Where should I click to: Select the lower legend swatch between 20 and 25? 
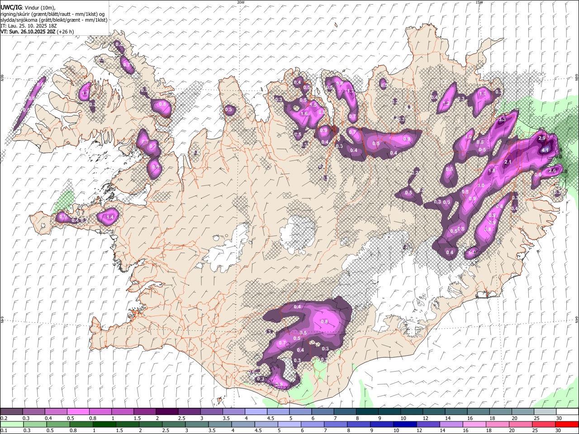point(520,425)
